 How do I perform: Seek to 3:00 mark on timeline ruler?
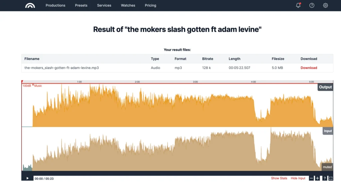(195, 82)
